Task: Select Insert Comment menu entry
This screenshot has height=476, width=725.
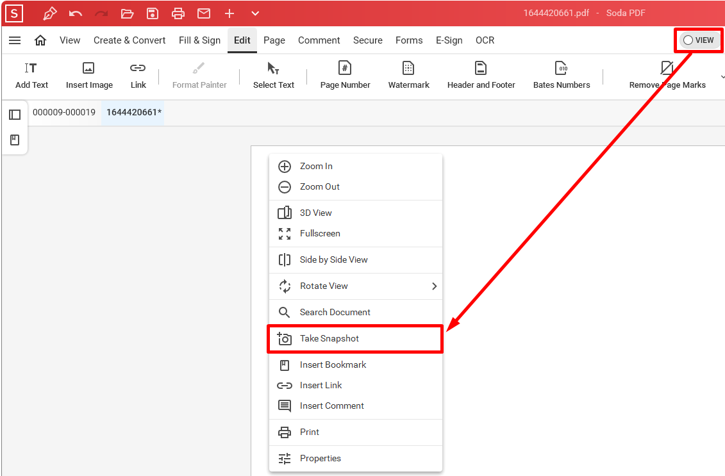Action: pos(356,406)
